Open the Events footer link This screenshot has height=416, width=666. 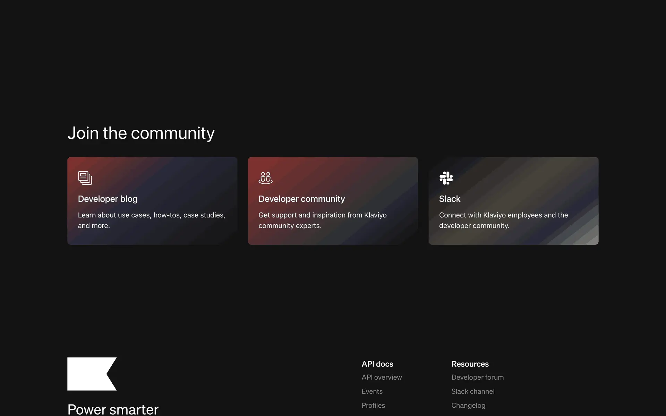(372, 391)
